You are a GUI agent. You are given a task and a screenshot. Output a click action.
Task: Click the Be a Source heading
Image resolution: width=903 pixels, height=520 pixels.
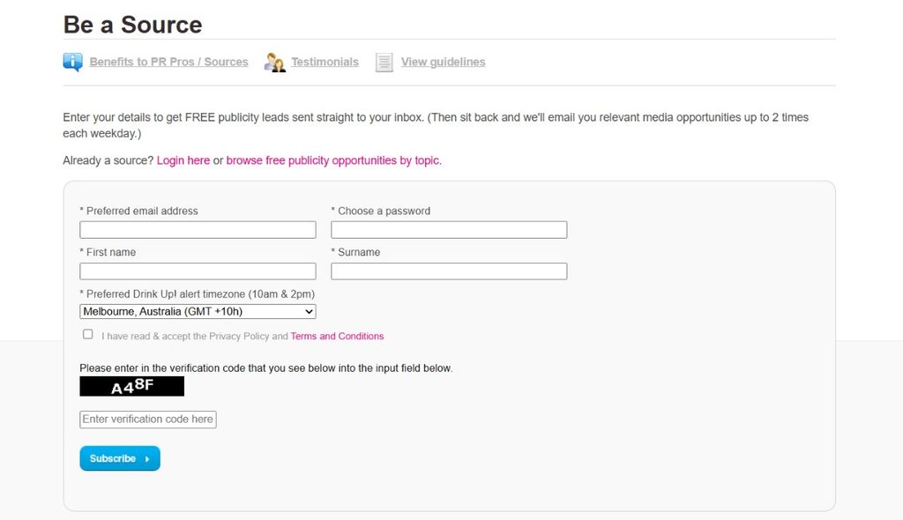(132, 25)
